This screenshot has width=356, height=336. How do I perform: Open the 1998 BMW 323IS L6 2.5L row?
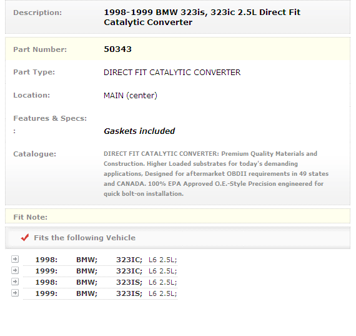point(100,282)
